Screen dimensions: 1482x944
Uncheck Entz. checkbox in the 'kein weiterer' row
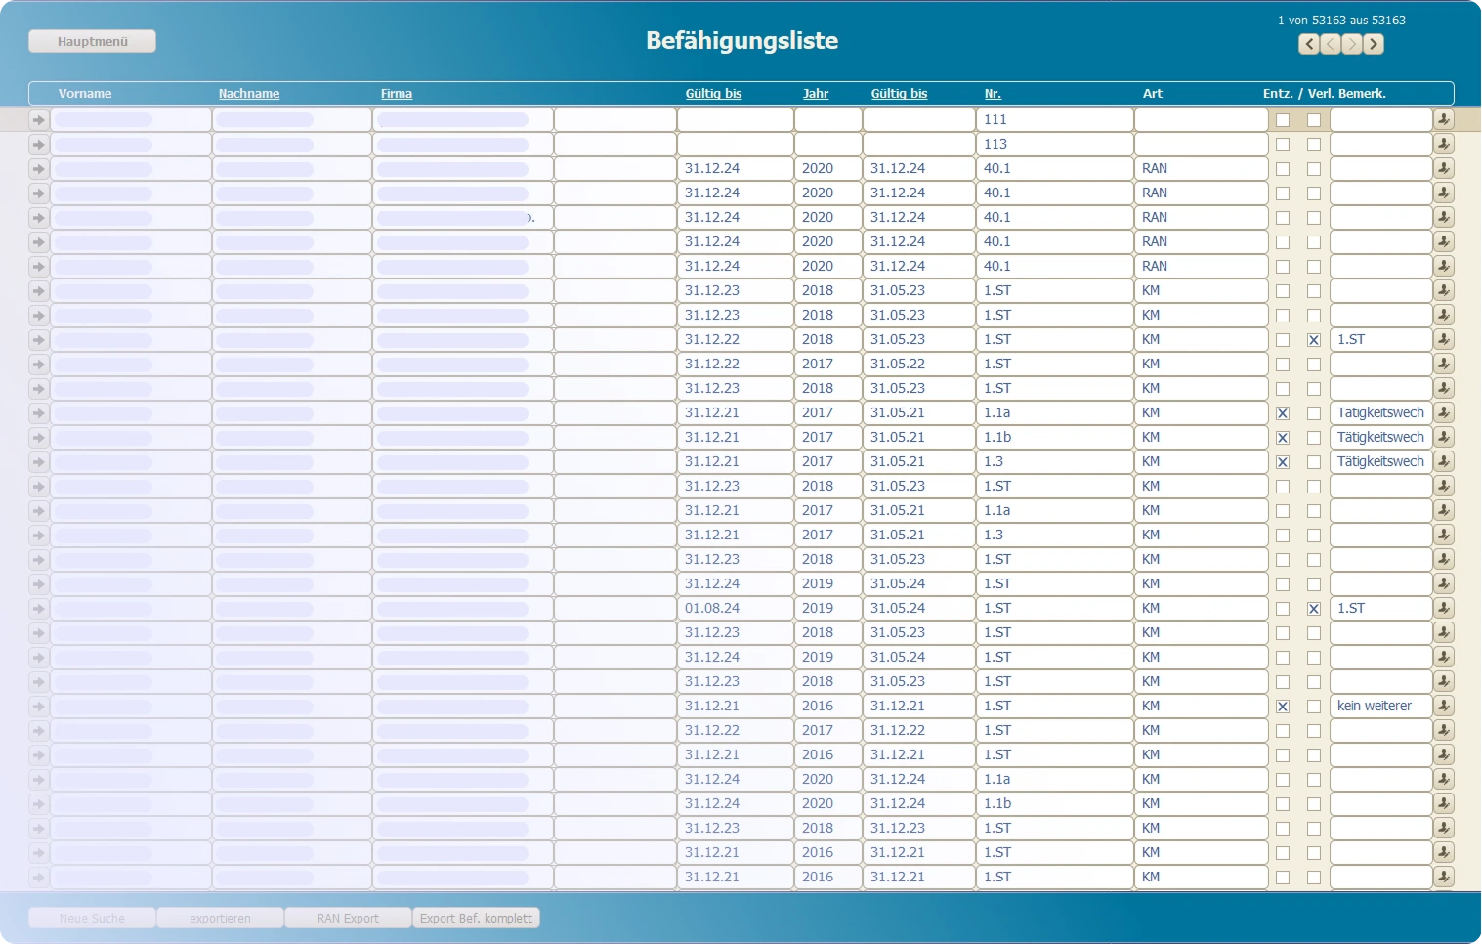pos(1283,707)
